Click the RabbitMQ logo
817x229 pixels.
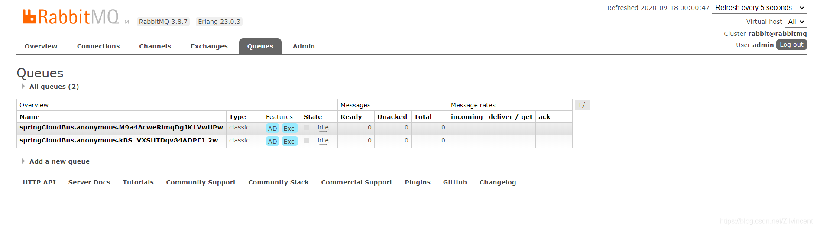coord(75,17)
